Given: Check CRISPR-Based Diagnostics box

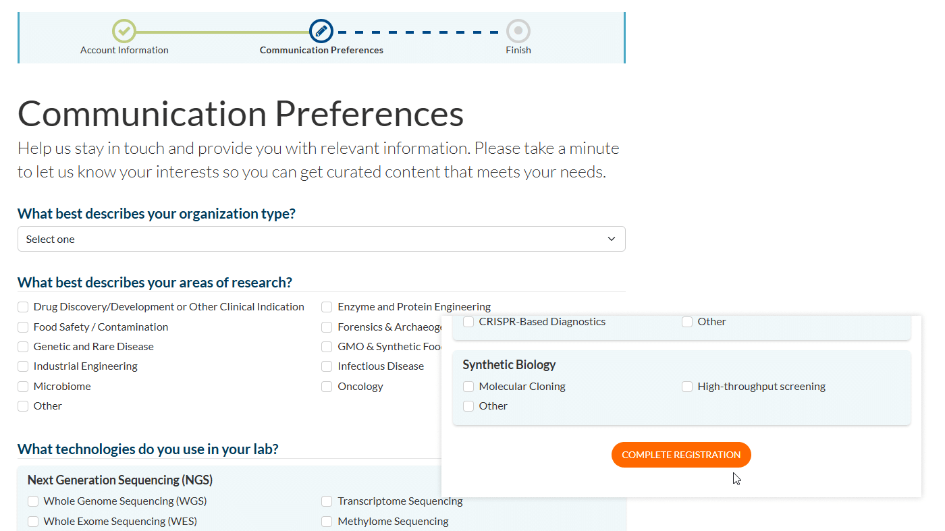Looking at the screenshot, I should point(468,322).
